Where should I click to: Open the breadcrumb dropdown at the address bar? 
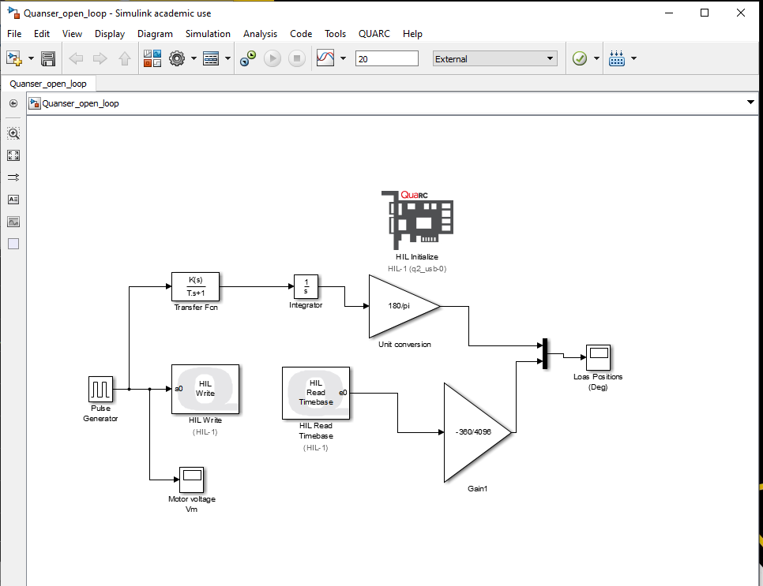coord(749,103)
